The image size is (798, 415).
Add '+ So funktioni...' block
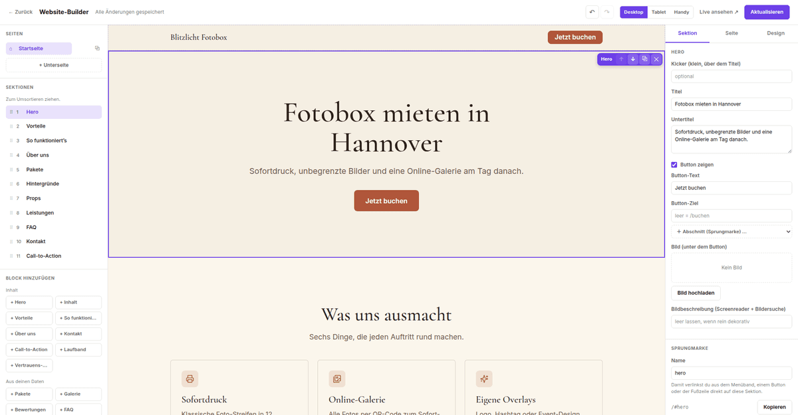tap(78, 318)
